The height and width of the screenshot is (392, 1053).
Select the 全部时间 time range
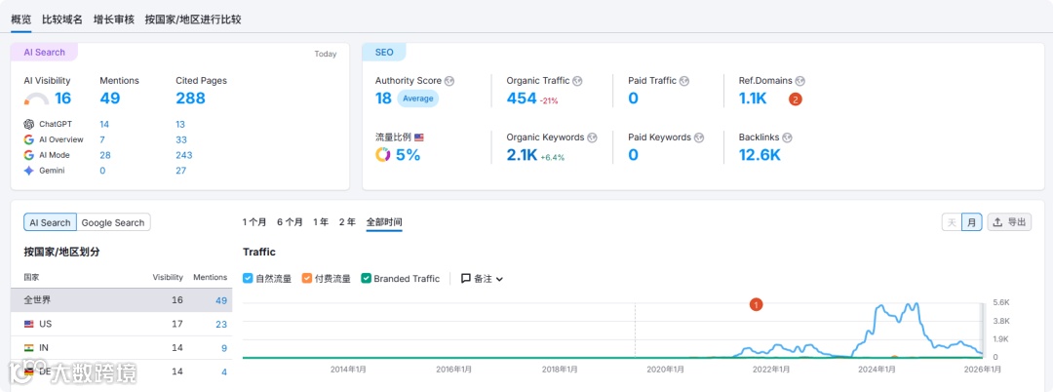384,222
